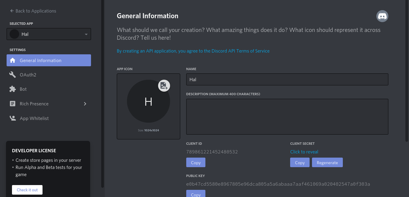
Task: Click the upload image icon on the app avatar
Action: click(x=164, y=86)
